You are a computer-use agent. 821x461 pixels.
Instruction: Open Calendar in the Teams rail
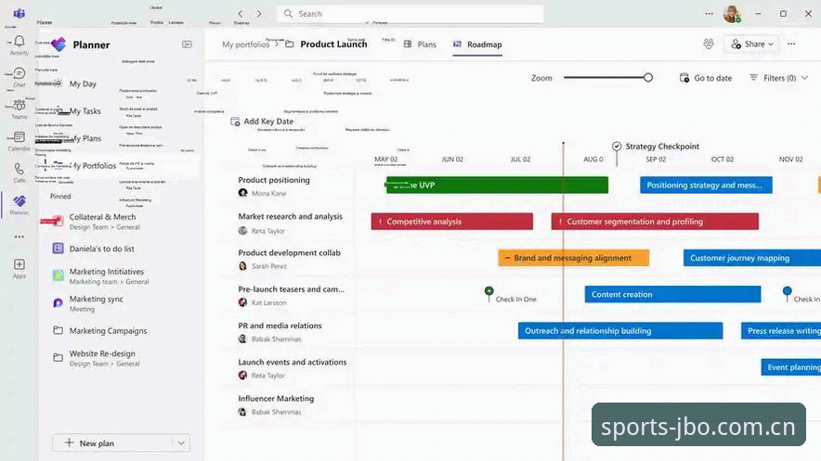coord(20,141)
